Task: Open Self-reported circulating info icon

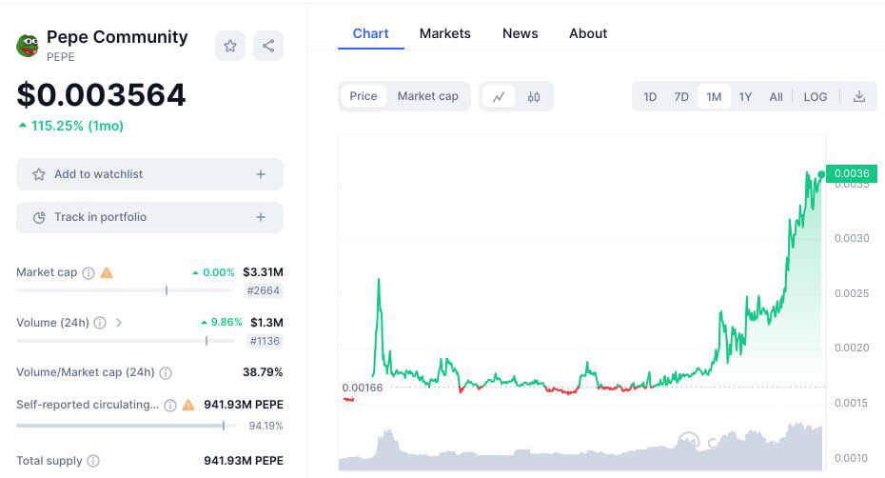Action: coord(170,405)
